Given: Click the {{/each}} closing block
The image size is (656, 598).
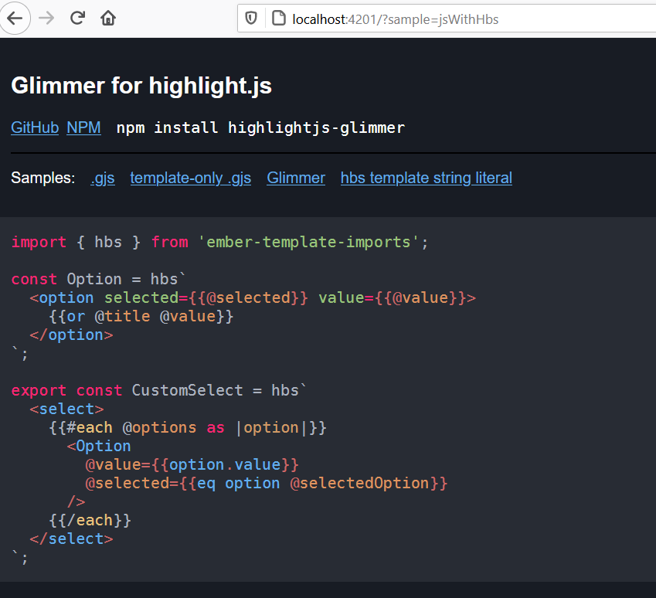Looking at the screenshot, I should tap(90, 520).
